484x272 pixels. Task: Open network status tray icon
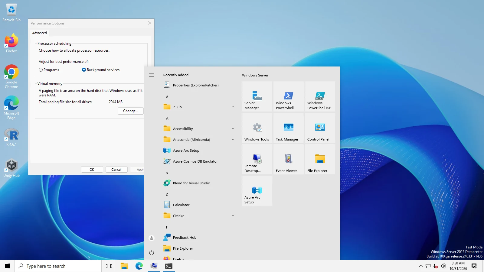click(x=428, y=266)
